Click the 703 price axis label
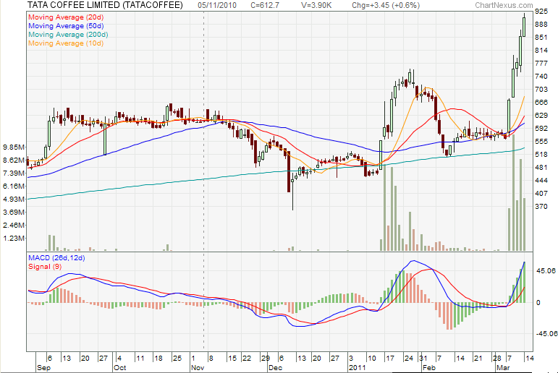 point(541,89)
